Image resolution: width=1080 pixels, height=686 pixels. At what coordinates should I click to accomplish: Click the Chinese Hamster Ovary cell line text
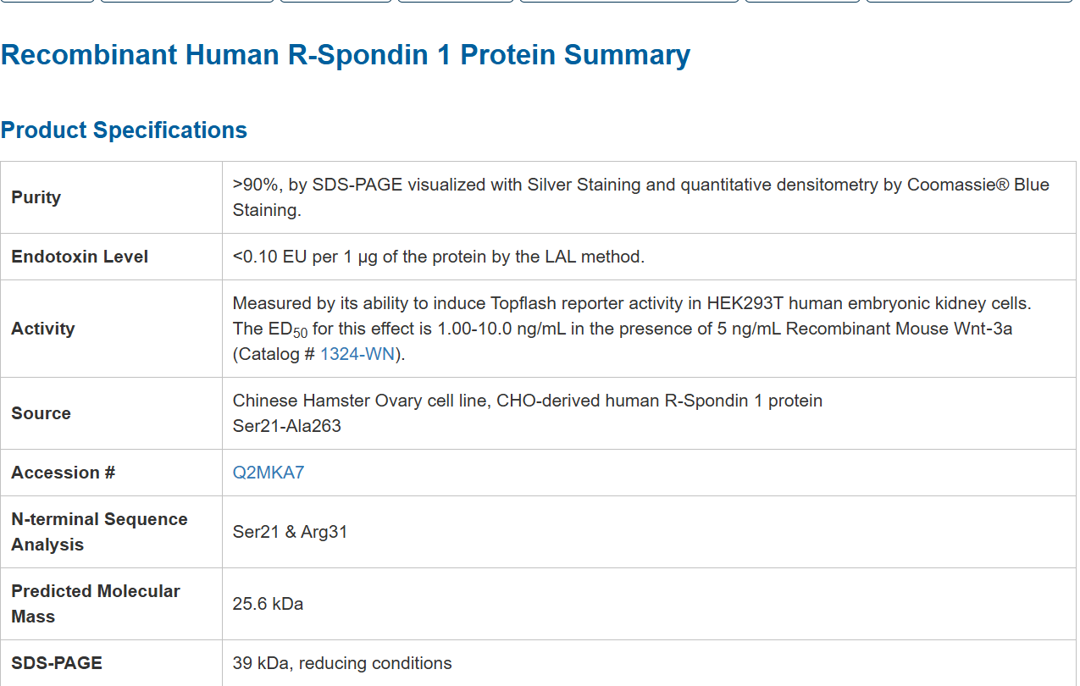tap(527, 401)
